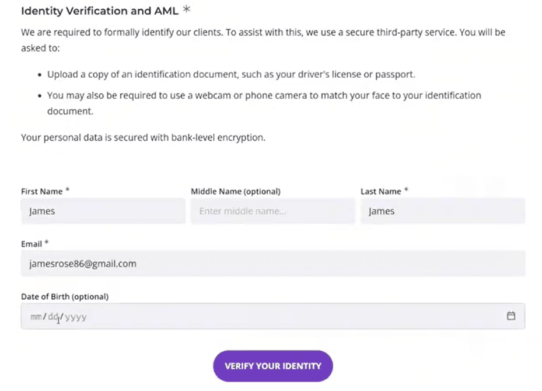This screenshot has width=542, height=391.
Task: Click the Email field with jamesrose86@gmail.com
Action: pyautogui.click(x=272, y=264)
